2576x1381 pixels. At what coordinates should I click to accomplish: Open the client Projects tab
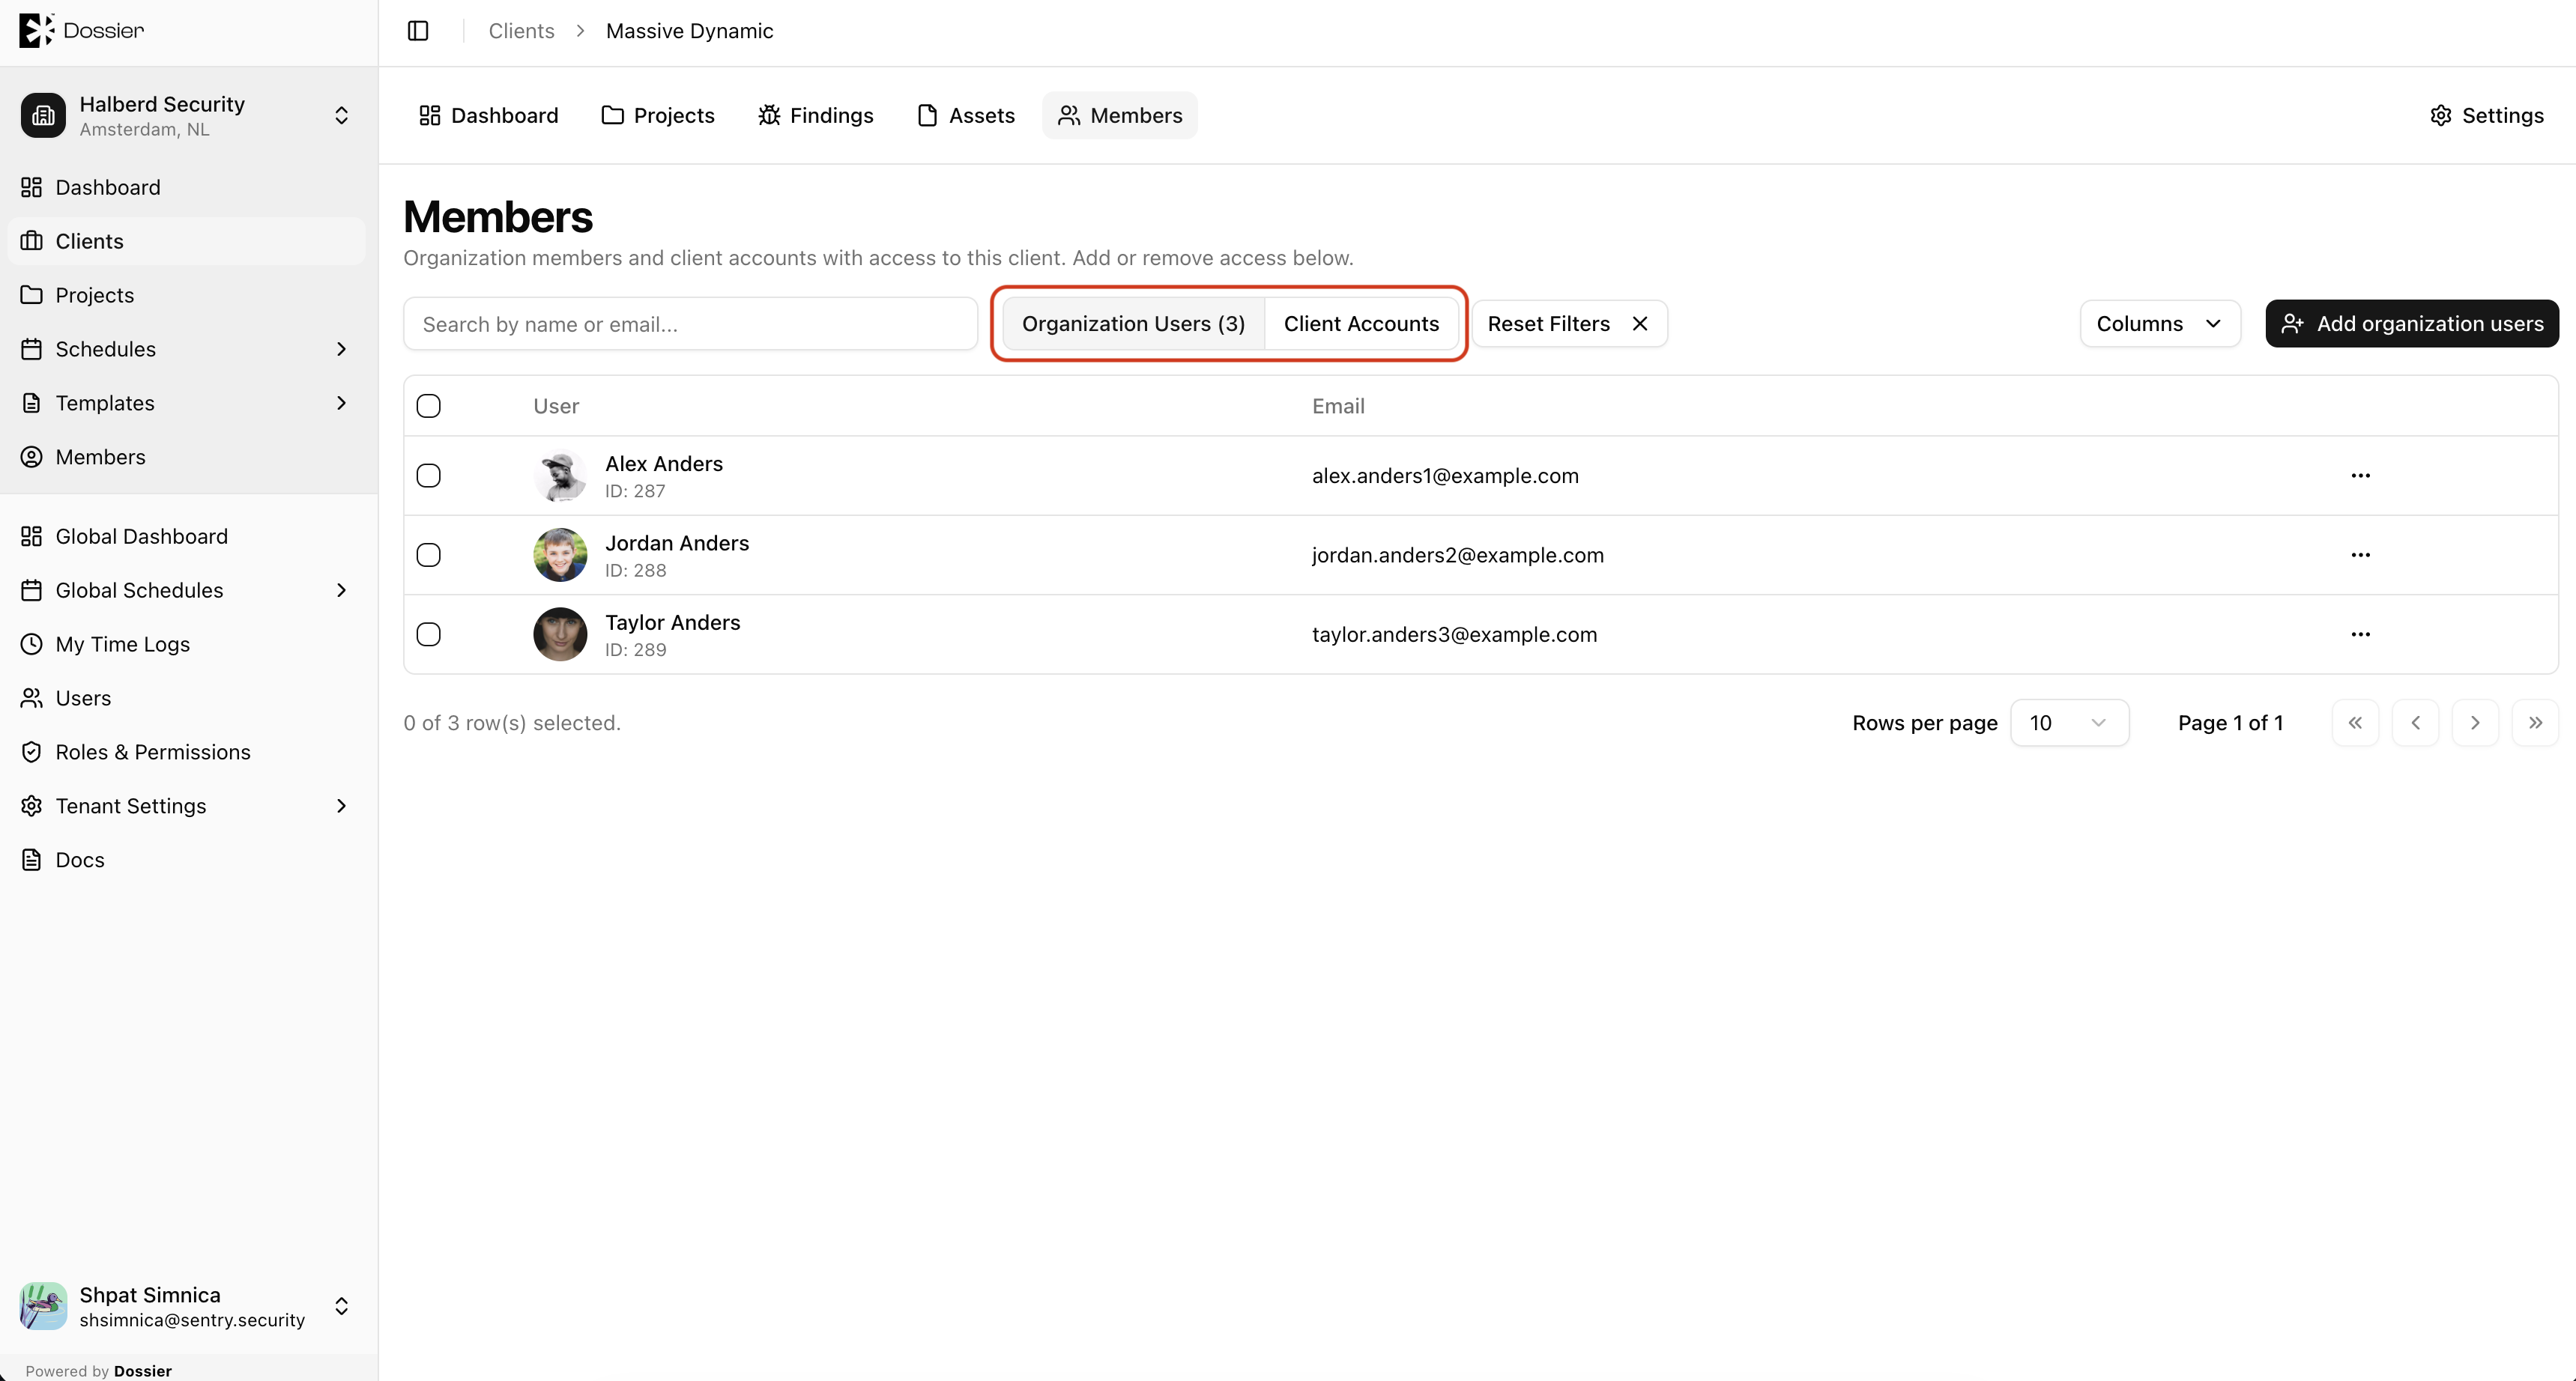pyautogui.click(x=658, y=115)
